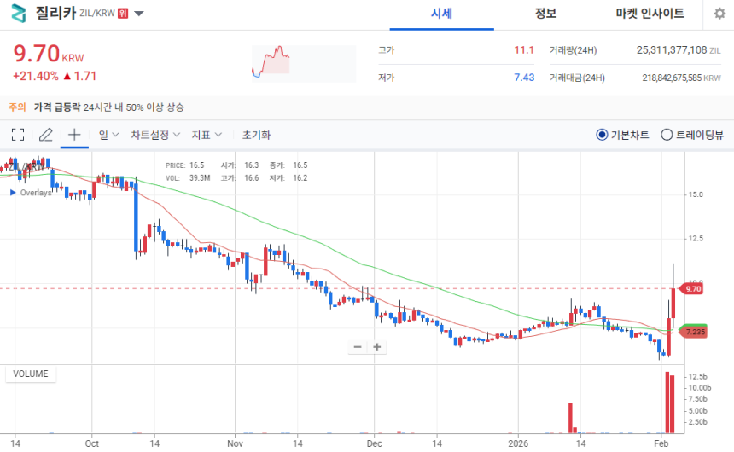
Task: Click the 2026 label on time axis
Action: 518,443
